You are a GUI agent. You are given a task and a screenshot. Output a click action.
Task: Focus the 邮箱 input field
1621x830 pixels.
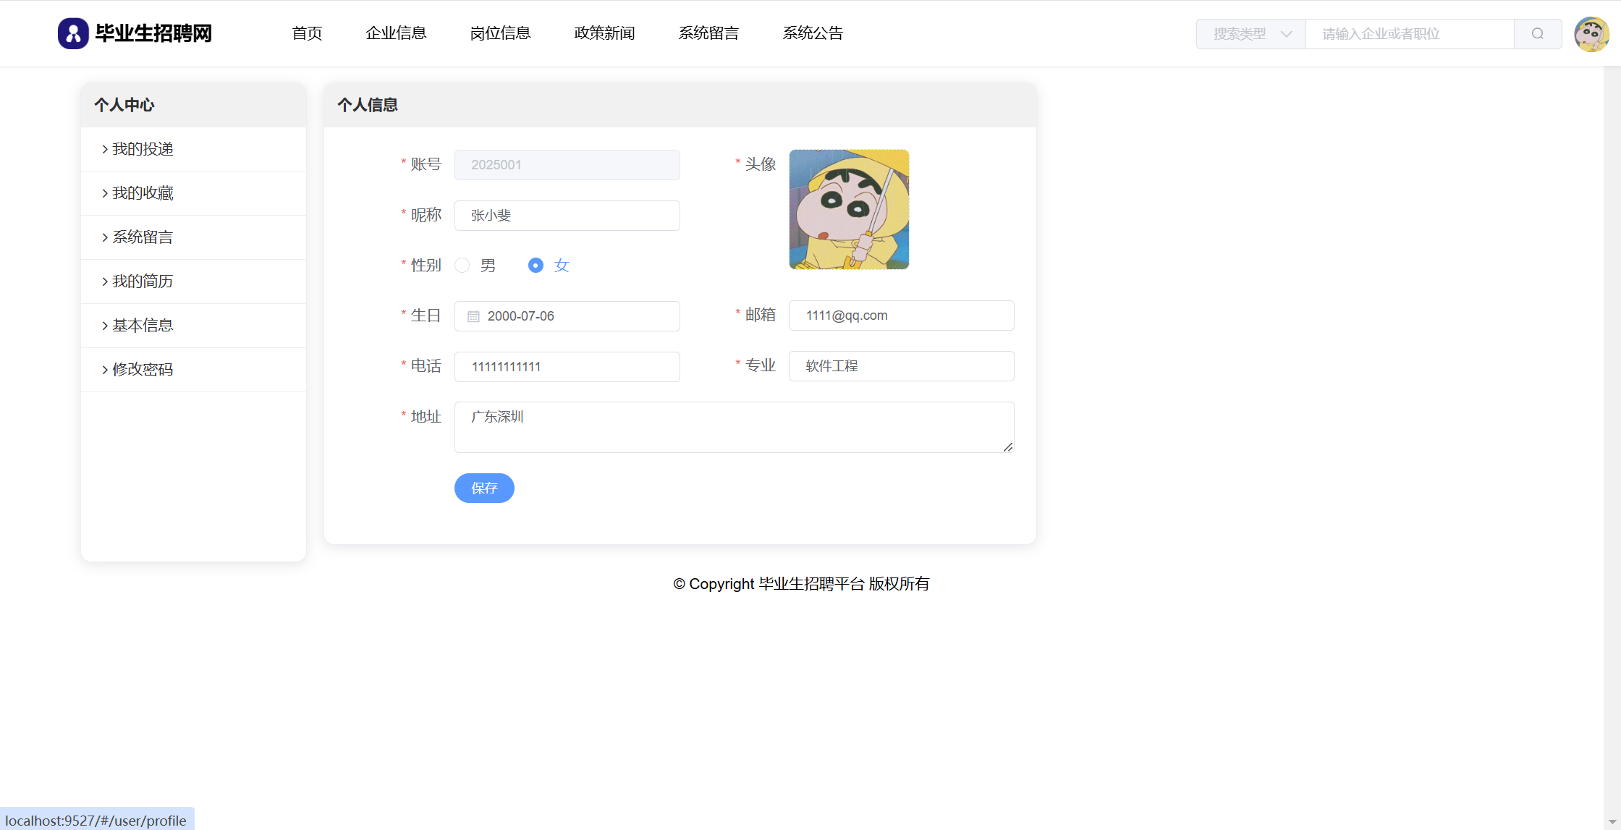click(x=901, y=316)
